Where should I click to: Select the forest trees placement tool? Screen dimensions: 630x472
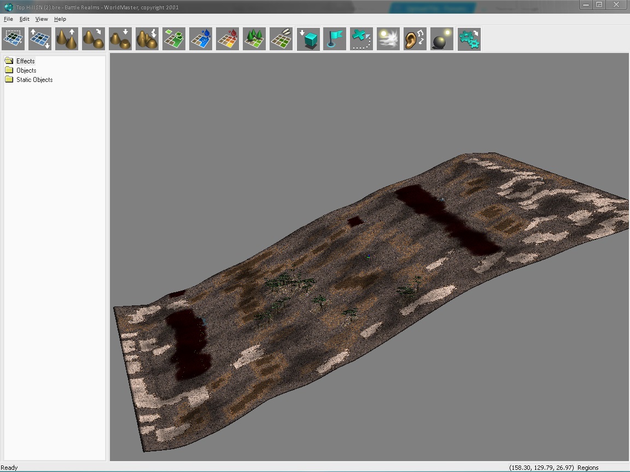tap(254, 39)
